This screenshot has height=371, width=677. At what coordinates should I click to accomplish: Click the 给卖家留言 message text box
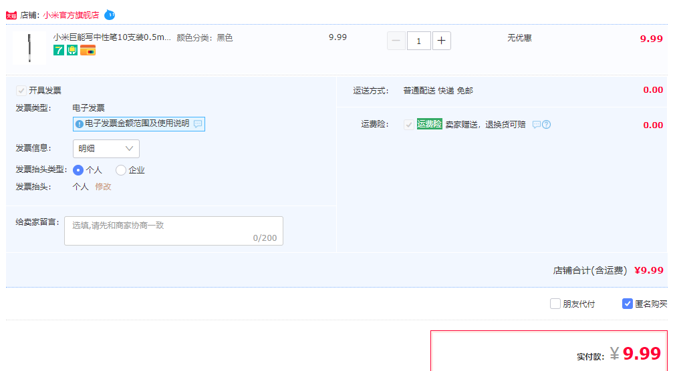pos(174,231)
